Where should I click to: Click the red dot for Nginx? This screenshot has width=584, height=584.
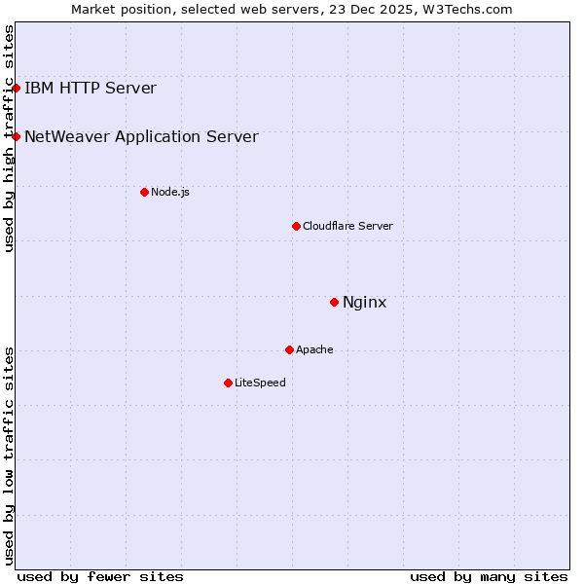tap(334, 302)
